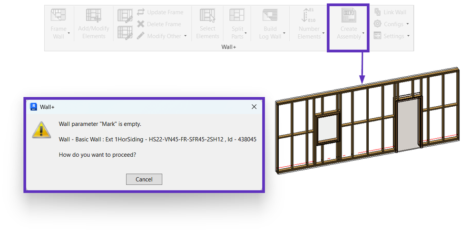Click the Link Wall icon

tap(377, 12)
